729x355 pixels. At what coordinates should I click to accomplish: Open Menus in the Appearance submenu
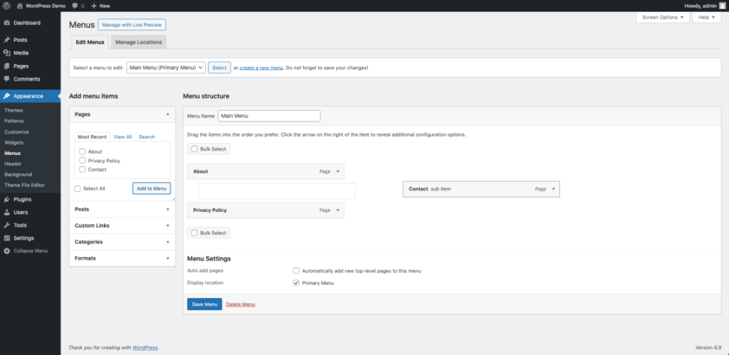click(x=13, y=153)
